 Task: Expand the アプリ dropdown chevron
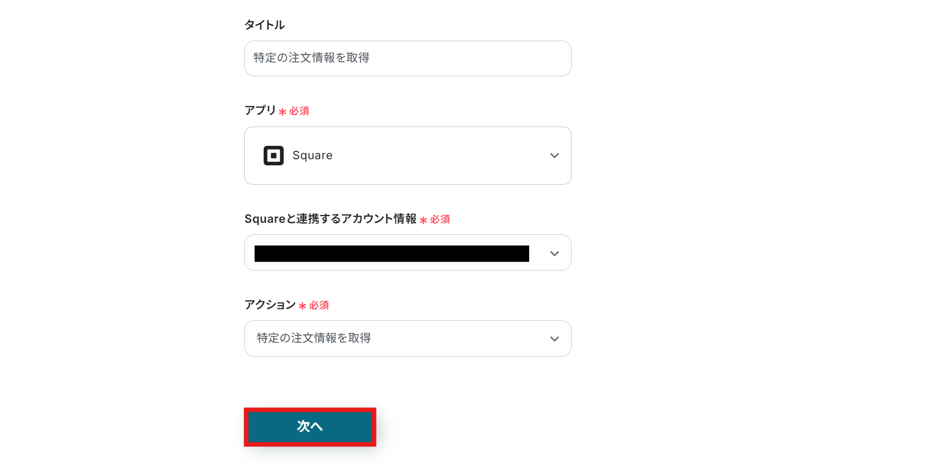(x=554, y=156)
